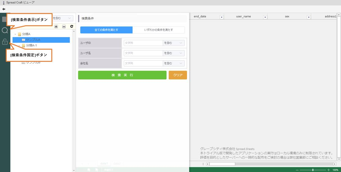The image size is (341, 172).
Task: Click zoom out minus icon in status bar
Action: coord(297,170)
